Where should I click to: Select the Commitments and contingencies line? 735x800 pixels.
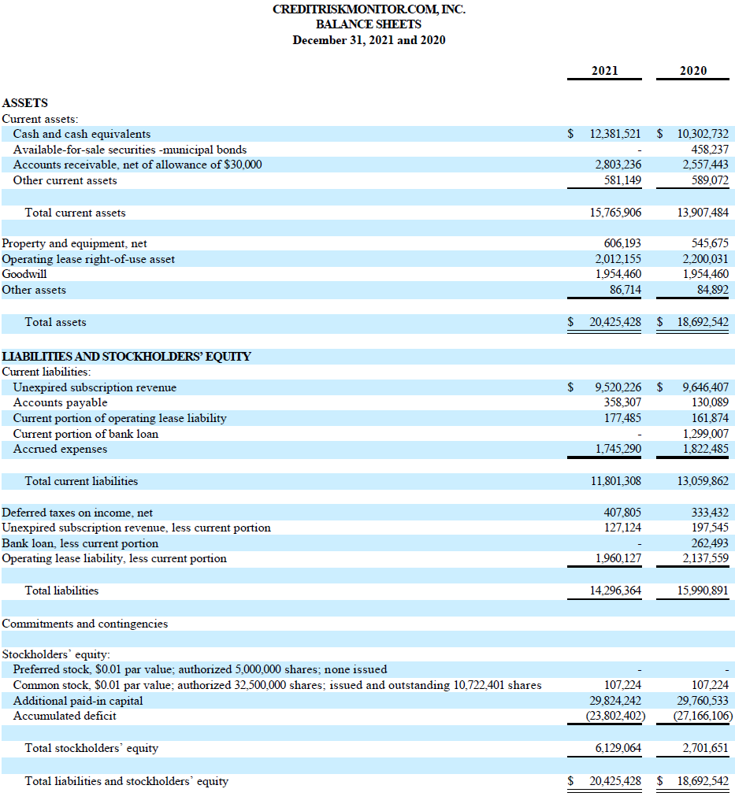pos(85,624)
